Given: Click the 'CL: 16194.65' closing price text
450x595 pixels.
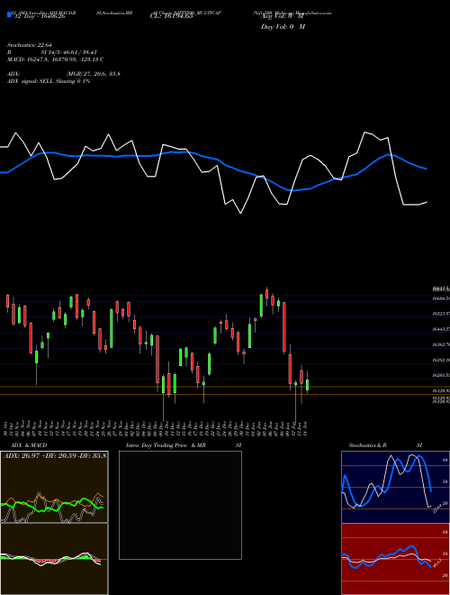Looking at the screenshot, I should [171, 16].
